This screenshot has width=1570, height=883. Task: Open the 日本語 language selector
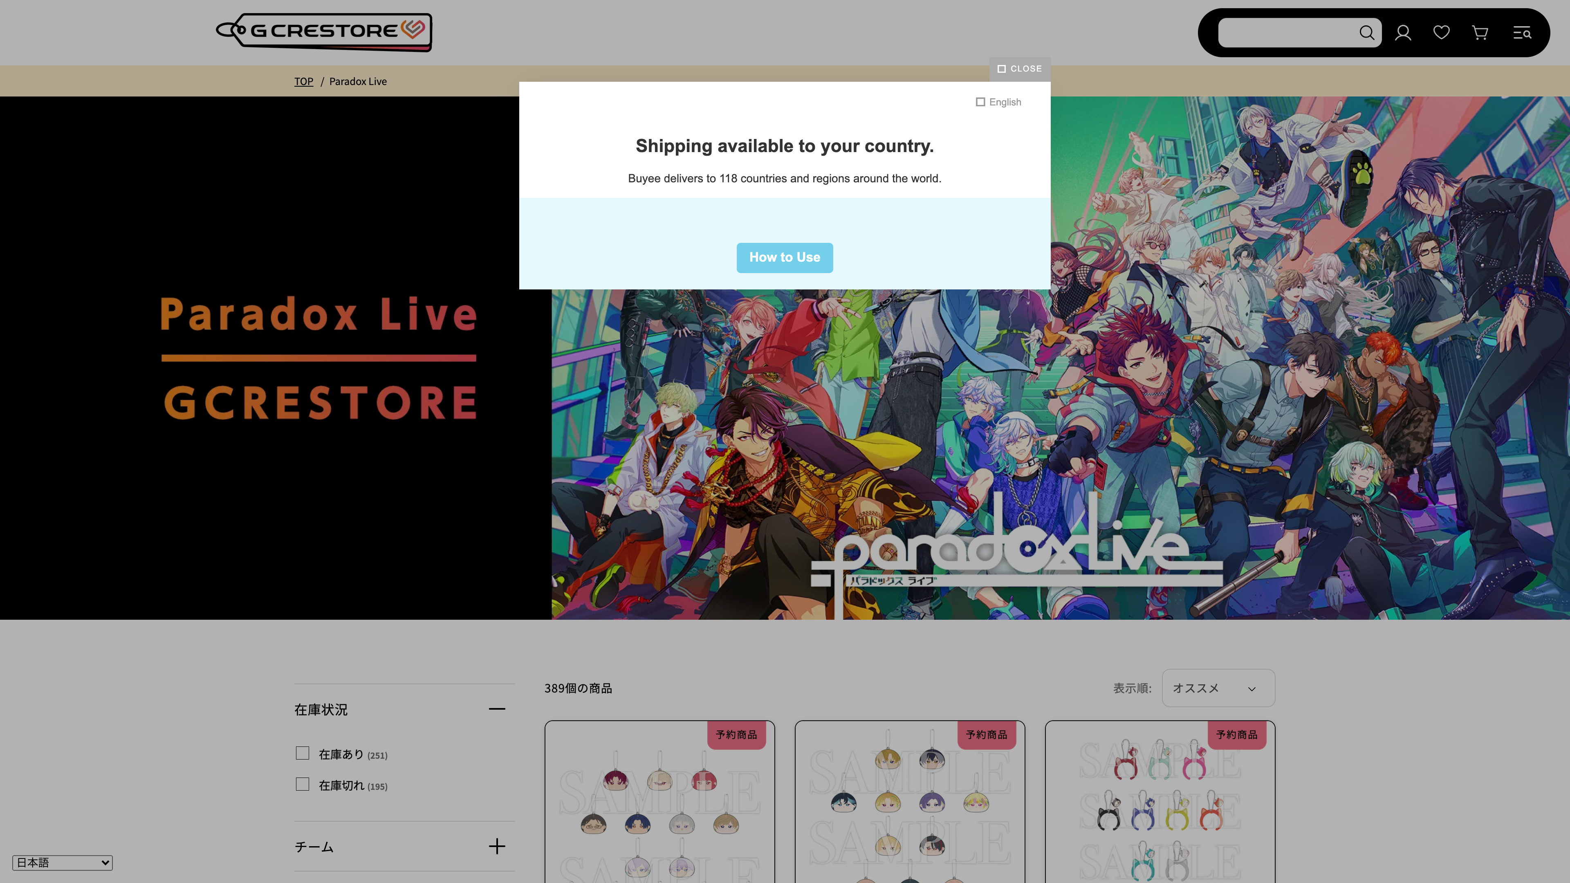click(x=62, y=862)
